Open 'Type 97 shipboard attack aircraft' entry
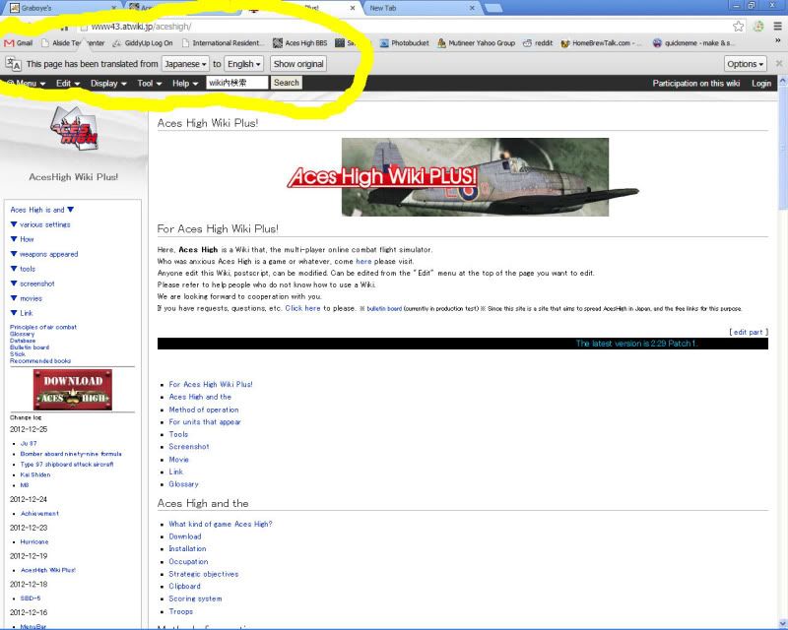Viewport: 788px width, 630px height. click(67, 465)
